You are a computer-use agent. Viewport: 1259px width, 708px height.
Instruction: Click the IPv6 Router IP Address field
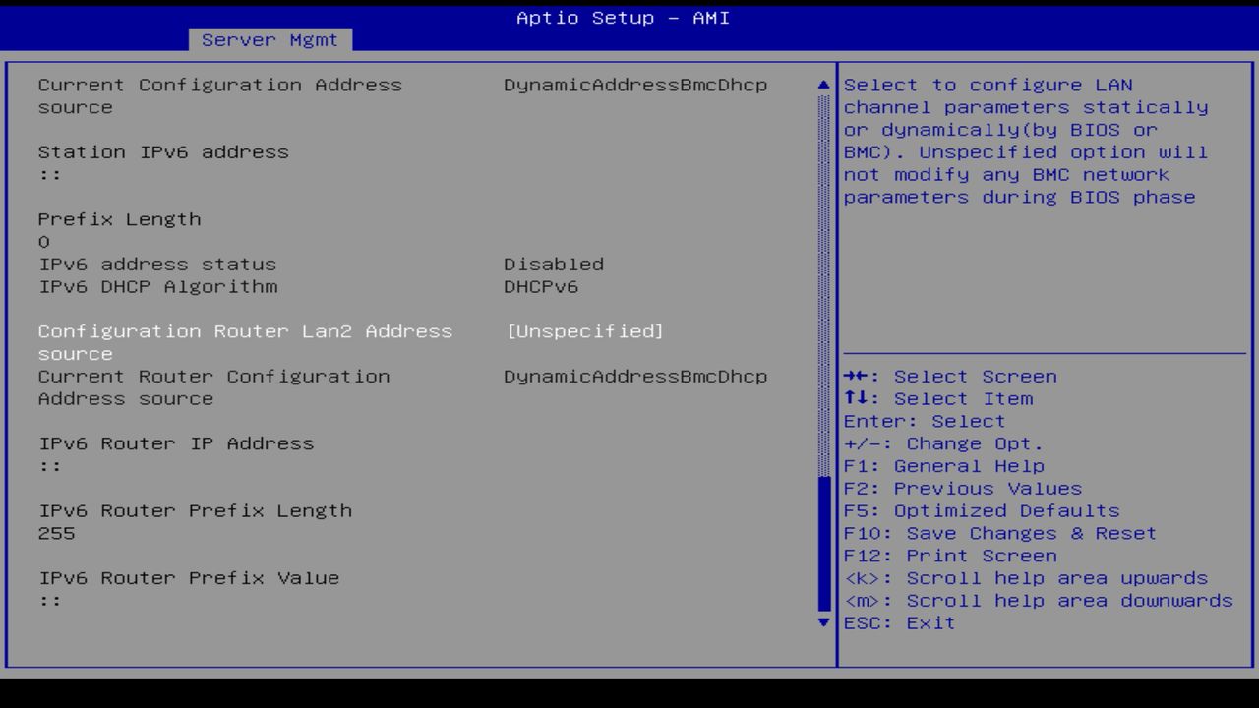point(175,443)
